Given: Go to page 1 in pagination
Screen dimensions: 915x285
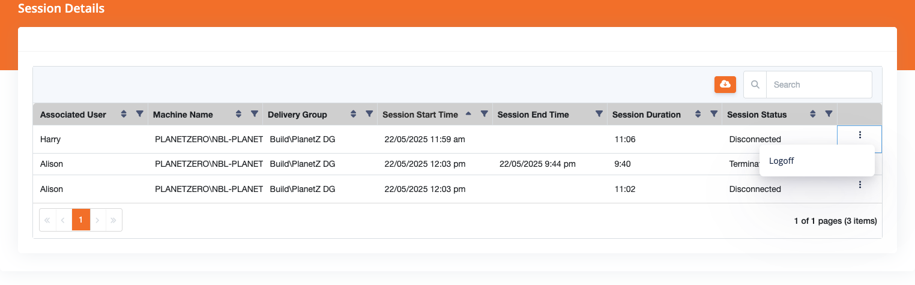Looking at the screenshot, I should click(81, 220).
